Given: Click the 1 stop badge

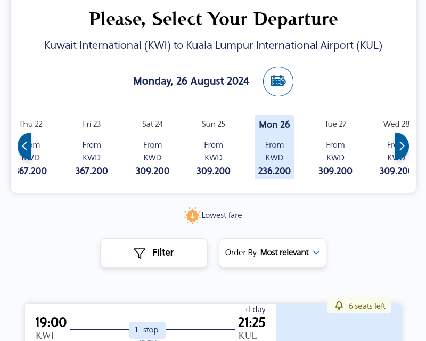Looking at the screenshot, I should click(x=148, y=330).
